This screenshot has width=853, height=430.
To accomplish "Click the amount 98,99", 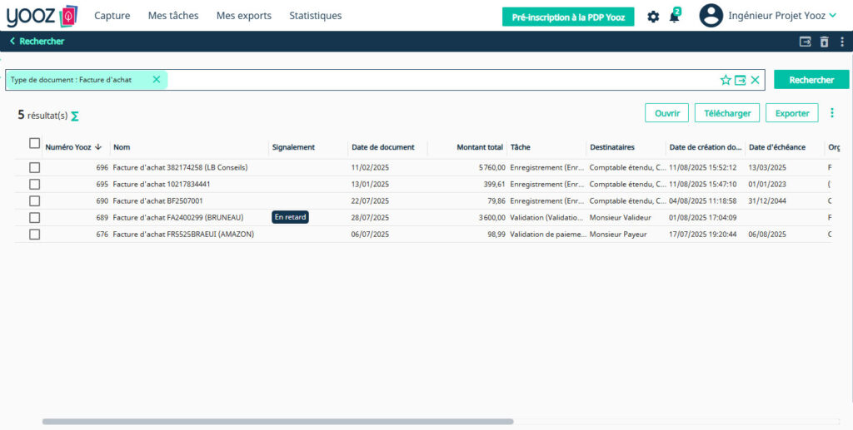I will tap(496, 235).
